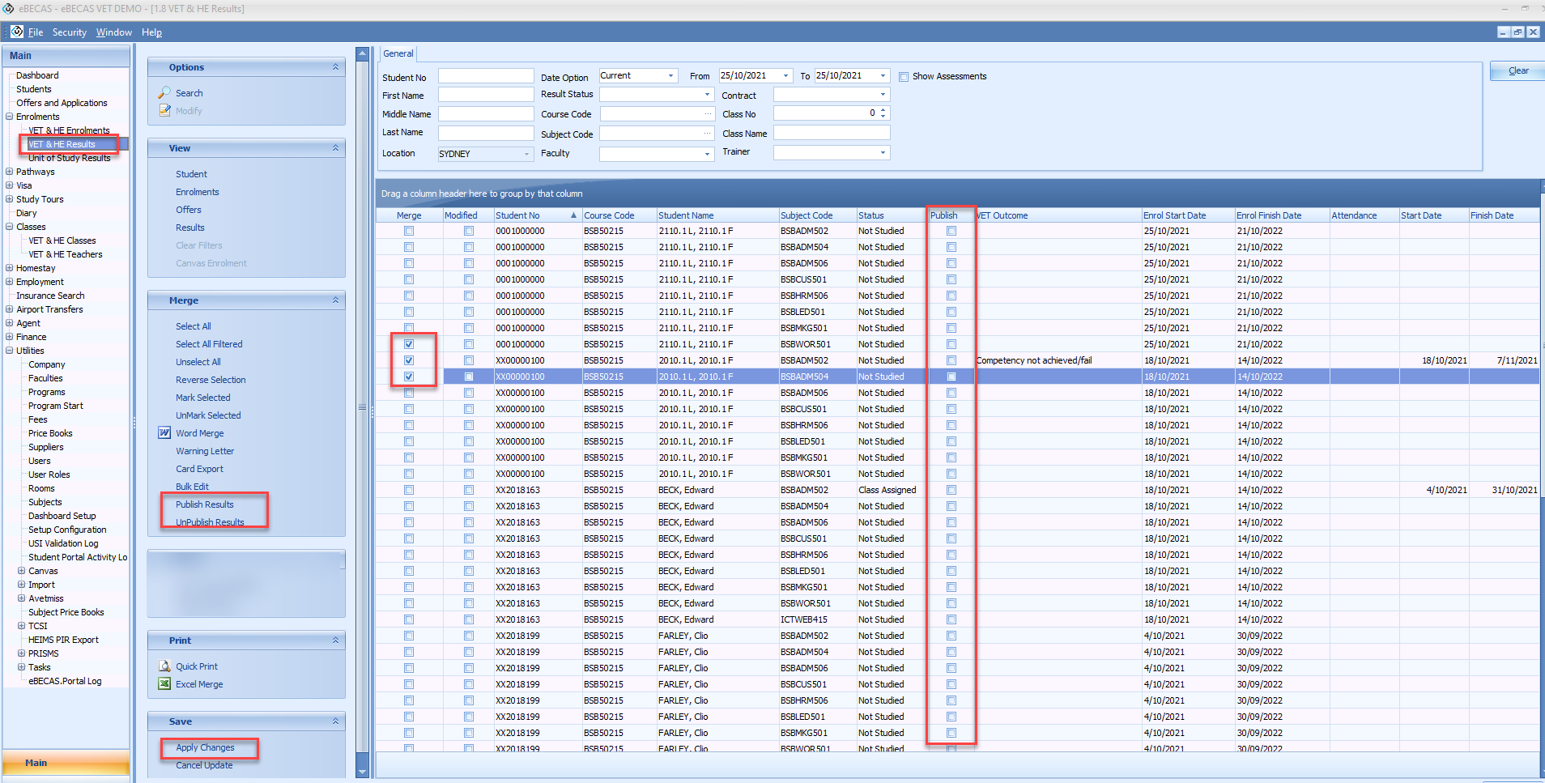Open the Window menu
This screenshot has height=783, width=1545.
point(113,32)
